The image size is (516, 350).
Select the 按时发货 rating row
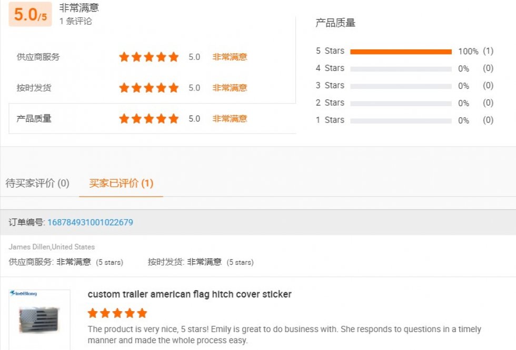coord(152,88)
